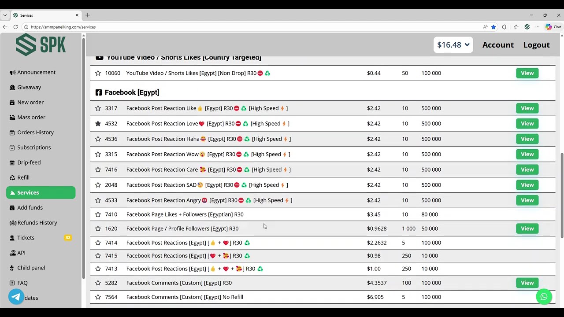Open the SPK extension icon in toolbar
The height and width of the screenshot is (317, 564).
(527, 27)
